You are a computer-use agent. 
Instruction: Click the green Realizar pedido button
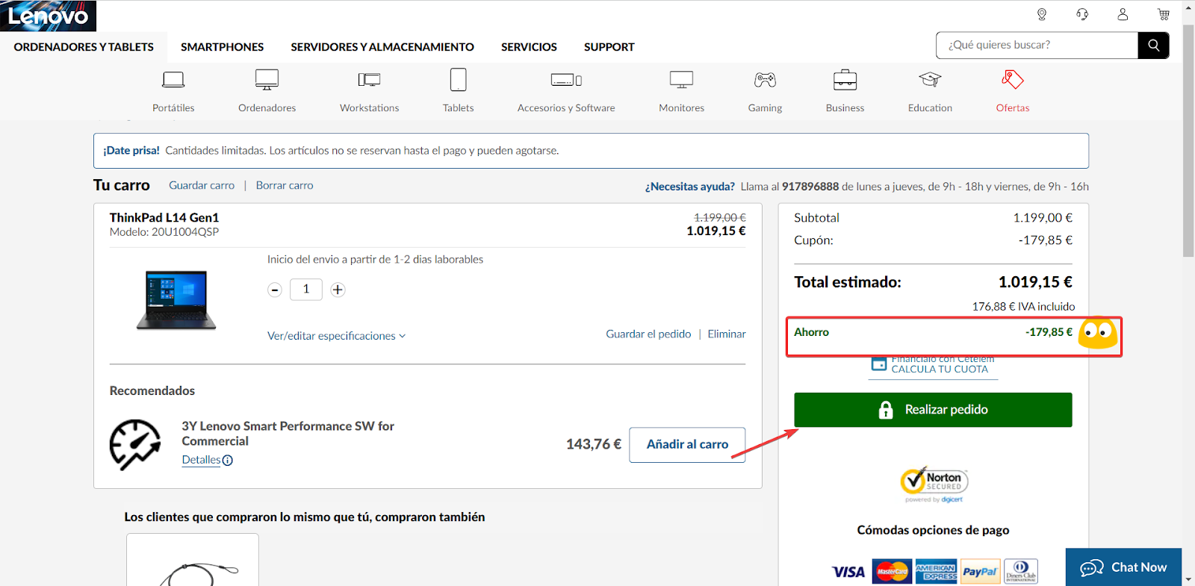pos(933,410)
